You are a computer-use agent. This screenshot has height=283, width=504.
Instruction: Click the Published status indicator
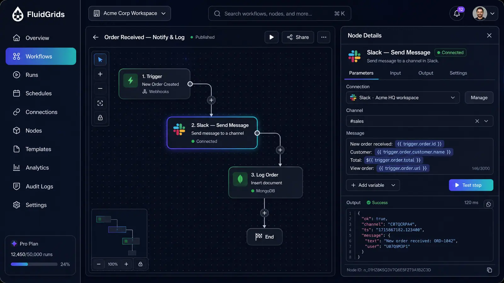(203, 37)
